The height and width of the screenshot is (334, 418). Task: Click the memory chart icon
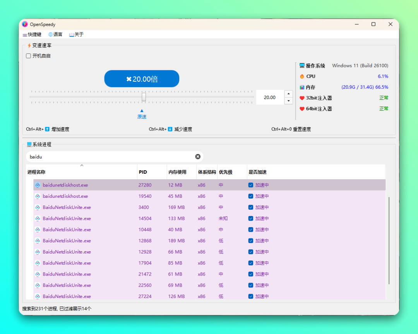[302, 87]
